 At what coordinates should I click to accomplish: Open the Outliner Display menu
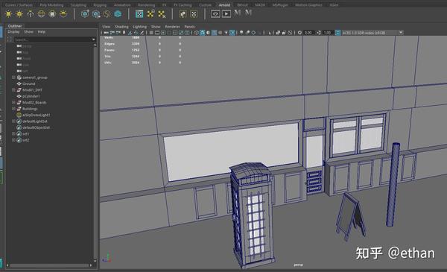pyautogui.click(x=13, y=32)
